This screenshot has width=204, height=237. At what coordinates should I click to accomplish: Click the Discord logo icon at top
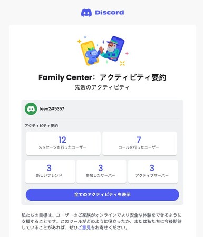point(86,13)
